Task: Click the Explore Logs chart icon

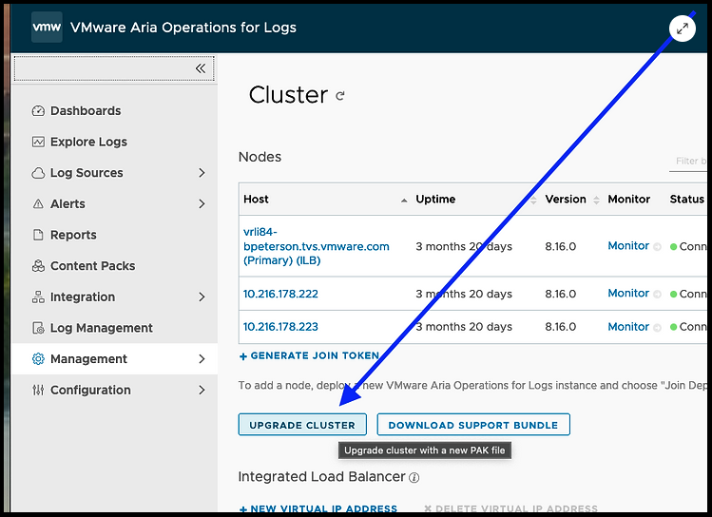Action: point(38,142)
